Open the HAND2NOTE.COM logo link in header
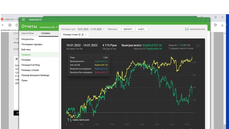 pos(195,29)
